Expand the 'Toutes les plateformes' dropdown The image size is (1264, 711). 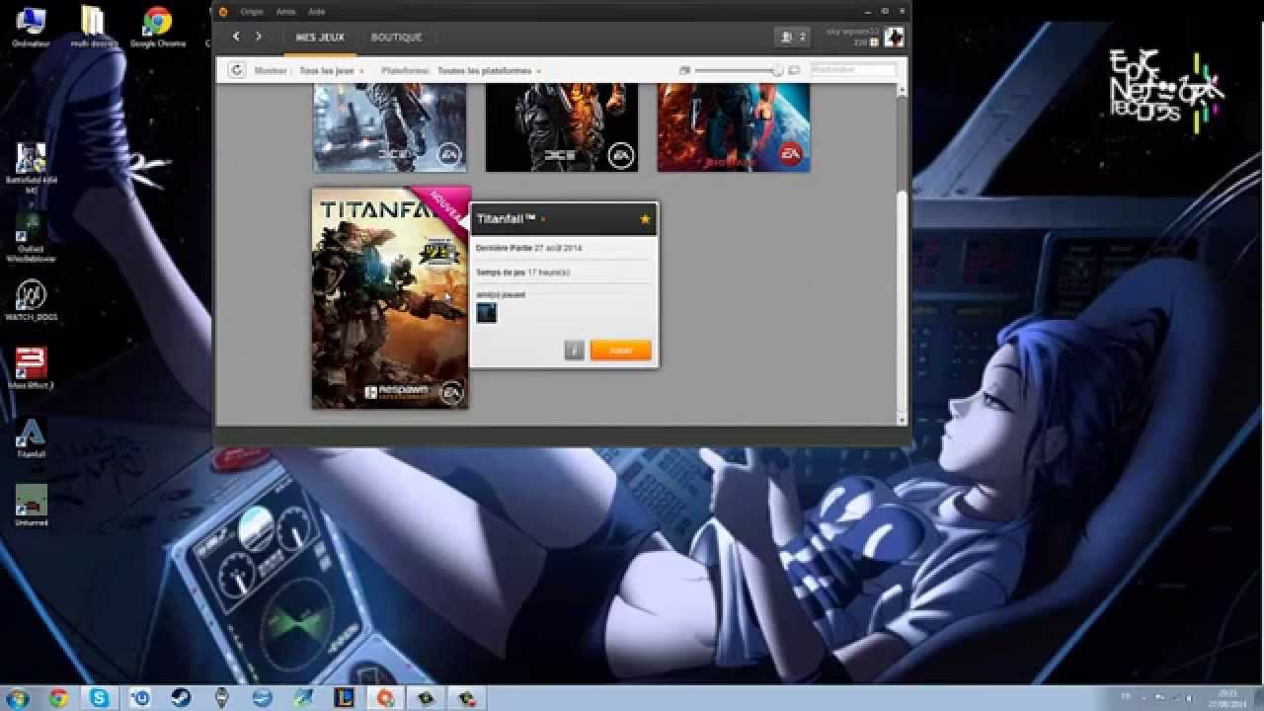pyautogui.click(x=489, y=71)
